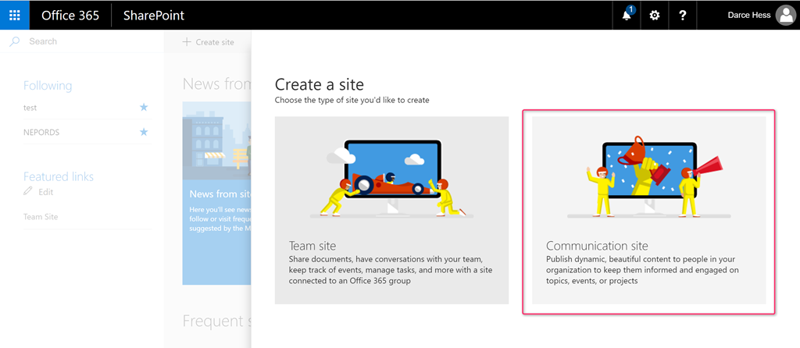
Task: Unfollow the test site star
Action: [144, 107]
